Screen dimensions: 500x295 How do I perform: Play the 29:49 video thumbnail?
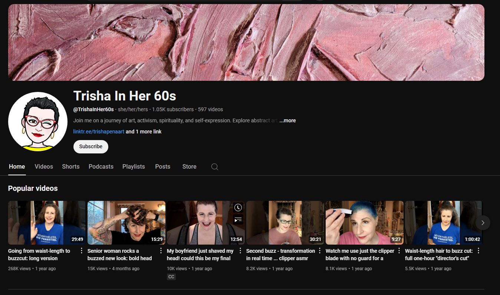coord(47,223)
